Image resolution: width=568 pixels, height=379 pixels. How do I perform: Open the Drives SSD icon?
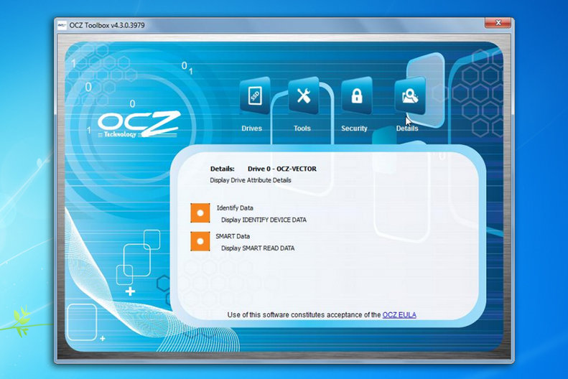click(255, 96)
